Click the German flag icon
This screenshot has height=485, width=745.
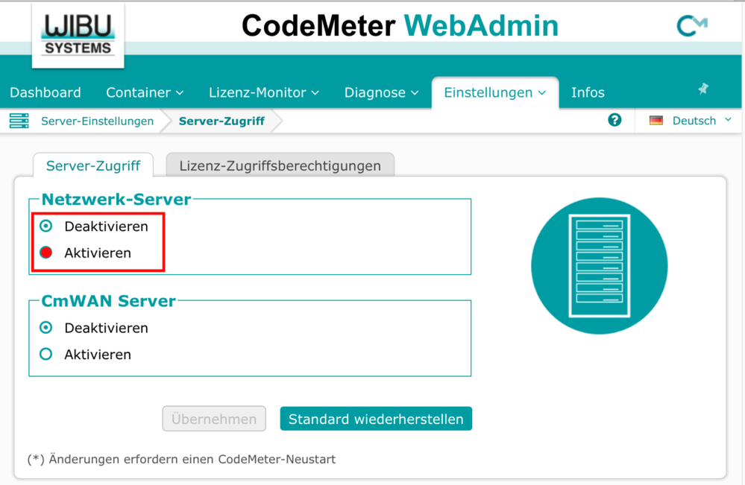point(656,121)
